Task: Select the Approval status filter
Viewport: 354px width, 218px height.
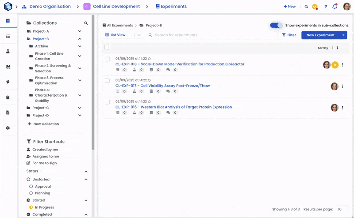Action: click(40, 187)
